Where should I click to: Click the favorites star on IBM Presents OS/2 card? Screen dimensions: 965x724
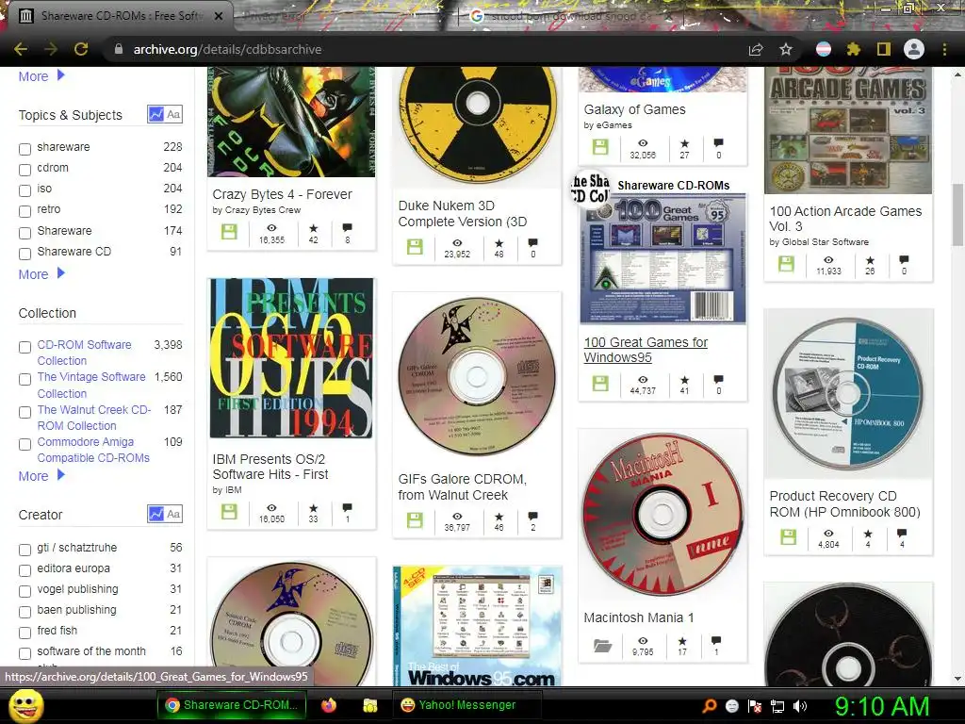(313, 508)
